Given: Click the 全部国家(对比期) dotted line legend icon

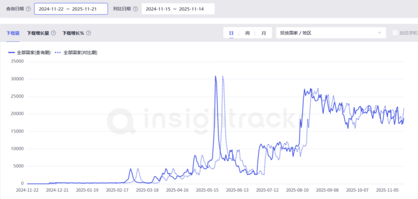Looking at the screenshot, I should point(58,53).
